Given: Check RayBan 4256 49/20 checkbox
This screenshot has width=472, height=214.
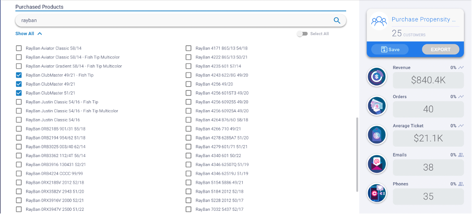Looking at the screenshot, I should point(188,84).
